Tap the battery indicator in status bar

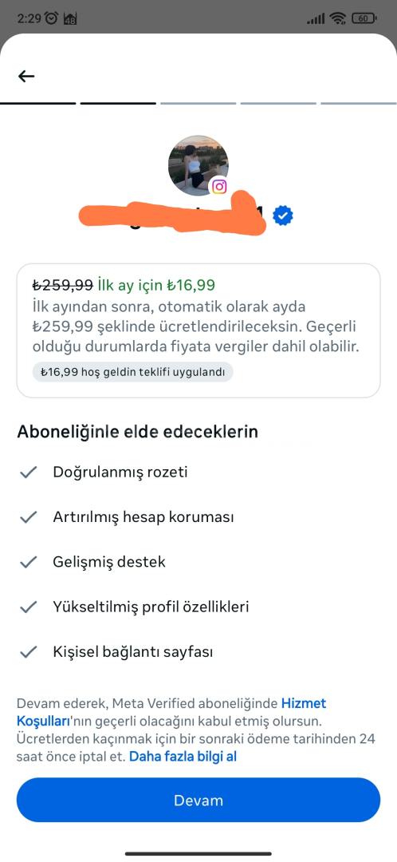(x=364, y=18)
